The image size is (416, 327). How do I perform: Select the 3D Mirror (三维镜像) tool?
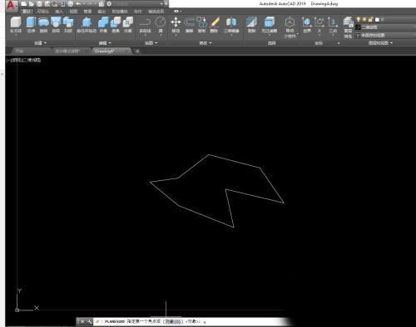(x=231, y=25)
